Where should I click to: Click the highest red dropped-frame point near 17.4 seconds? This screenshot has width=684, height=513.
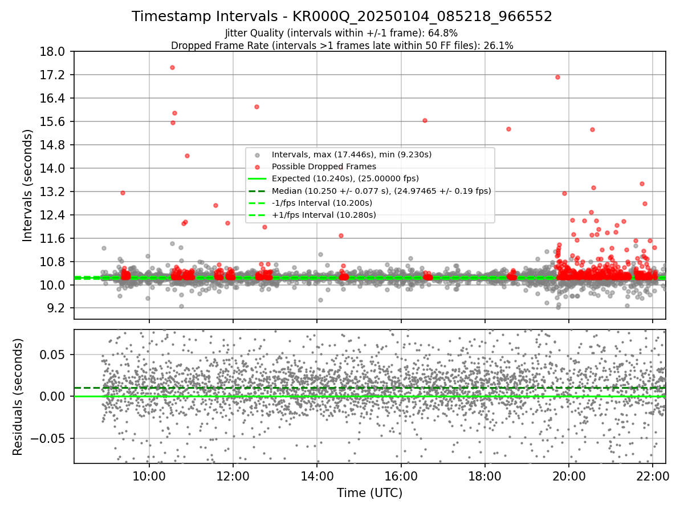pyautogui.click(x=172, y=67)
